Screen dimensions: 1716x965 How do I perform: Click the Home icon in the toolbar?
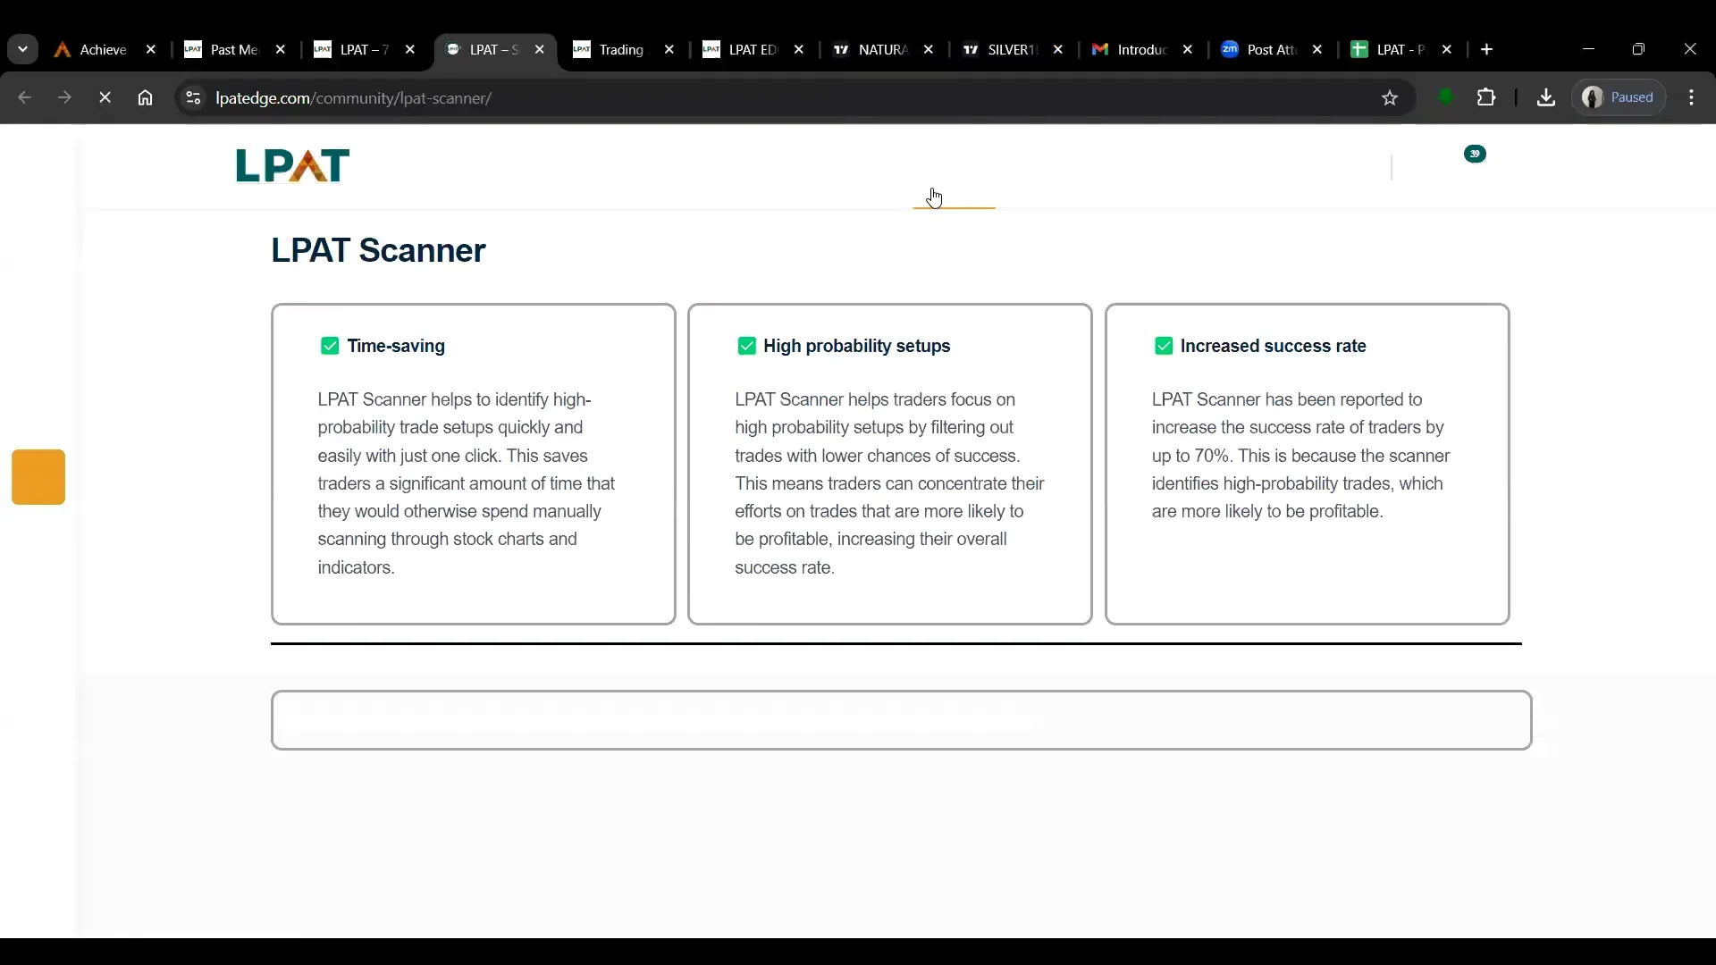click(x=145, y=98)
